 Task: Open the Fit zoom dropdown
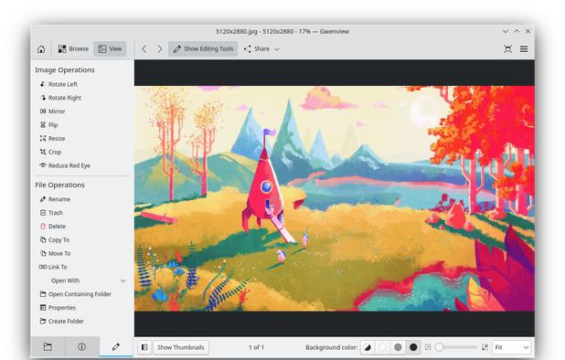coord(512,347)
